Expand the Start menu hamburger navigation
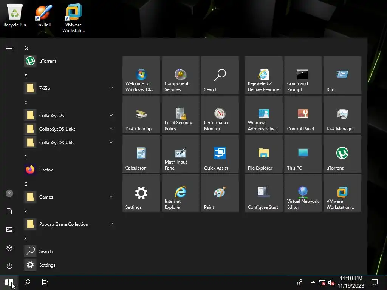Screen dimensions: 387x290 tap(9, 48)
